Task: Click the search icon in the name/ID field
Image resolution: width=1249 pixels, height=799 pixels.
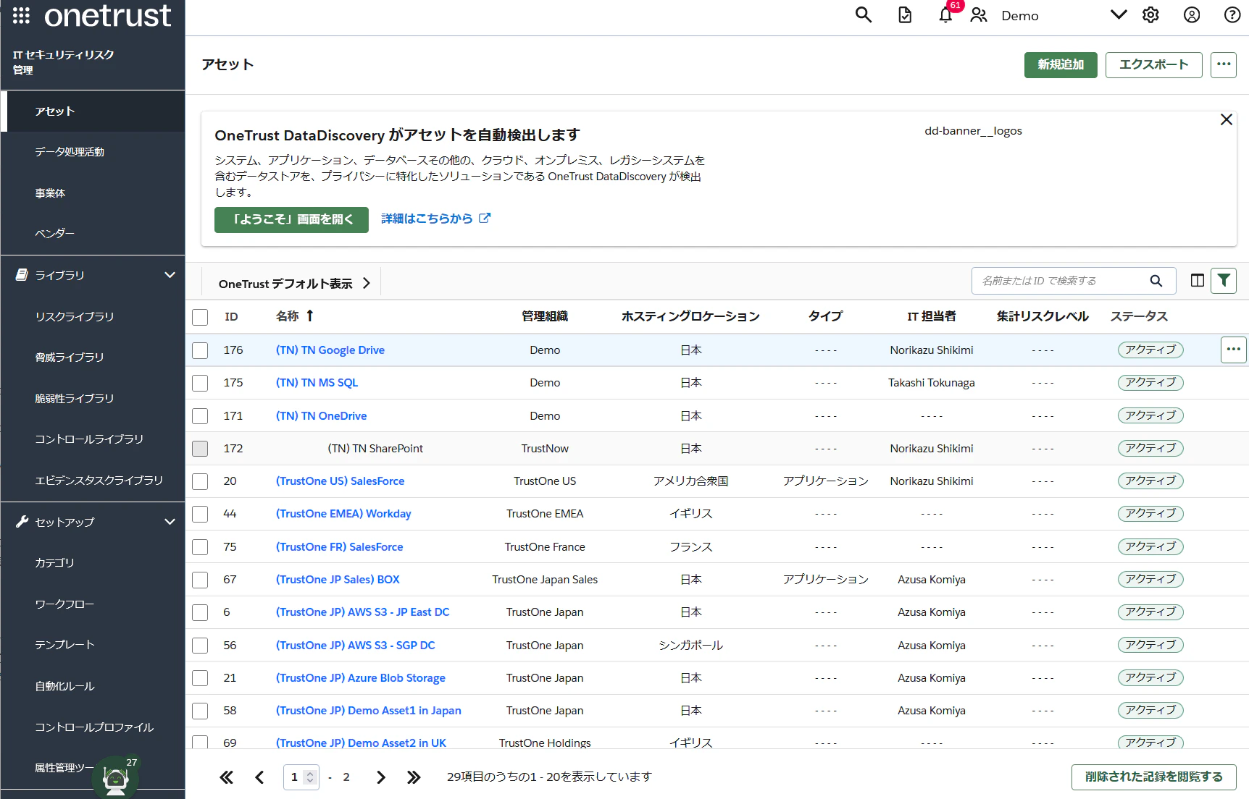Action: coord(1156,281)
